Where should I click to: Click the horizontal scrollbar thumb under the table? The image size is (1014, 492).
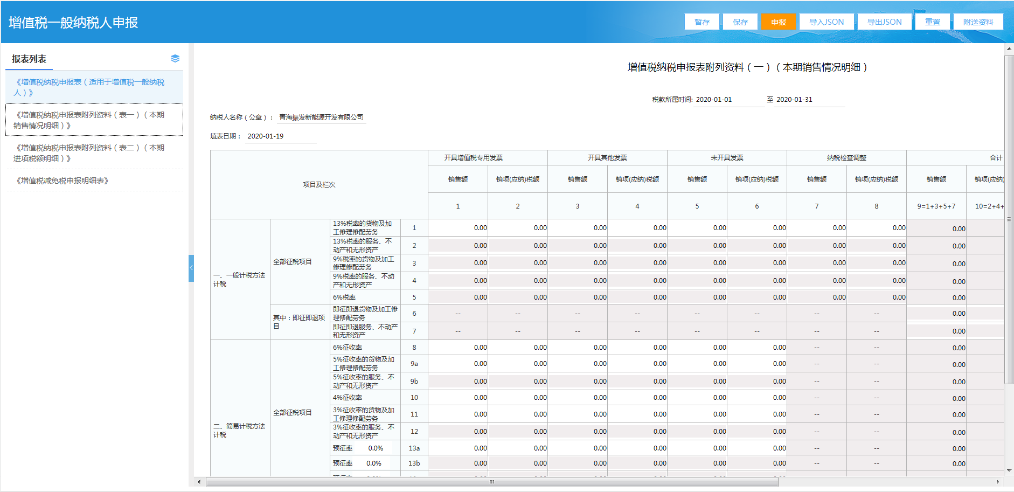tap(492, 482)
